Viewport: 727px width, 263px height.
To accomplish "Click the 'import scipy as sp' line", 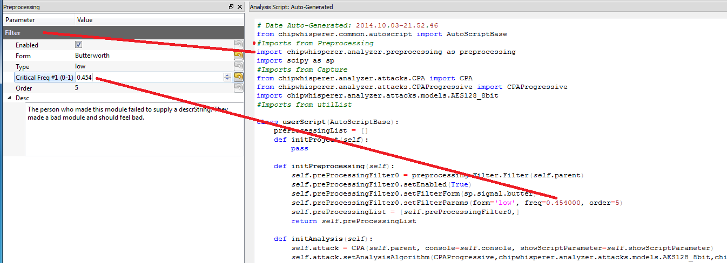I will [x=295, y=61].
